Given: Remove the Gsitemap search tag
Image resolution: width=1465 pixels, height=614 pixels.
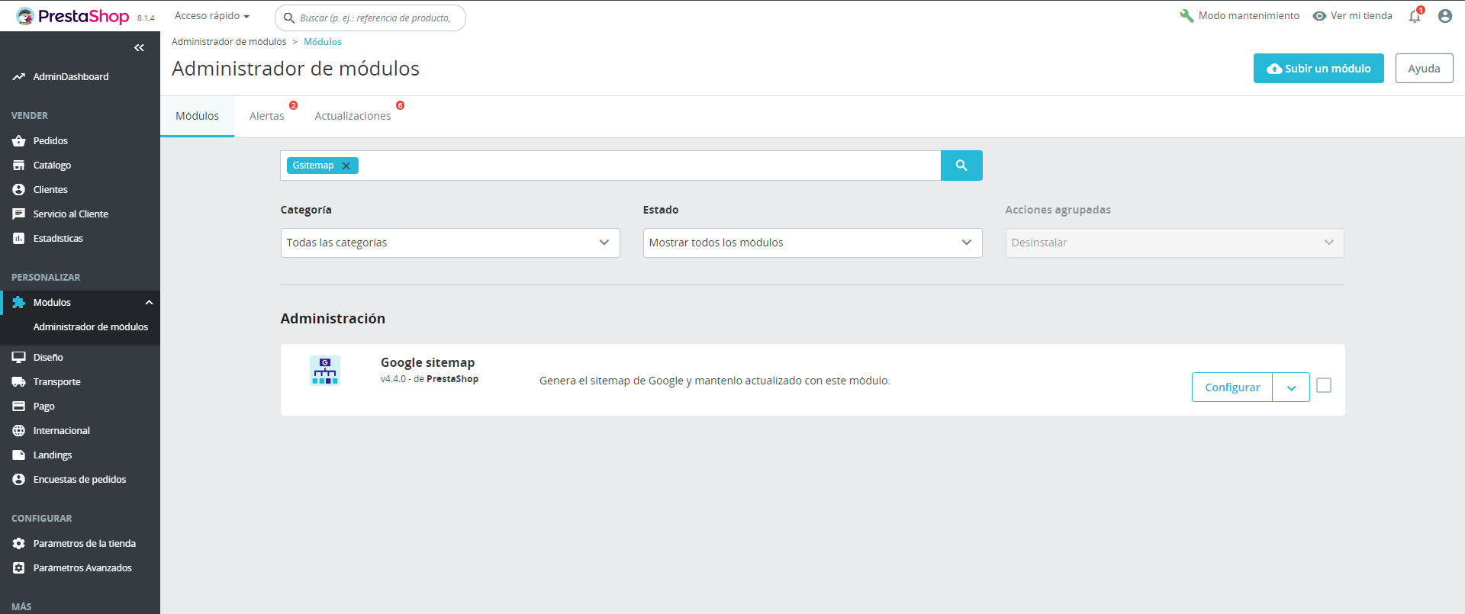Looking at the screenshot, I should [346, 166].
